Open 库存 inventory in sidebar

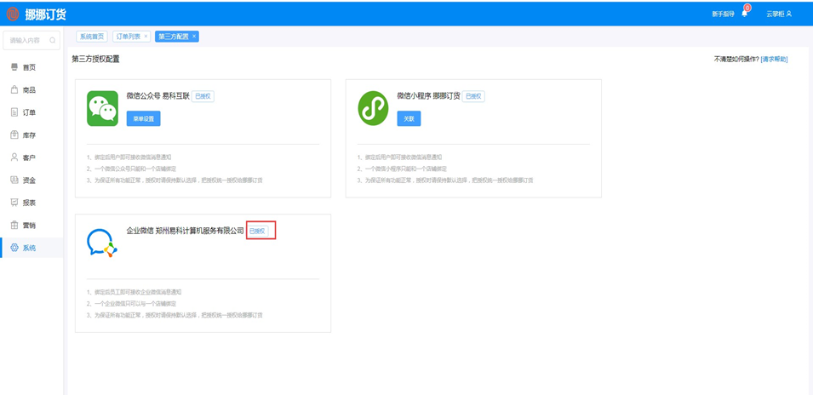pos(29,135)
